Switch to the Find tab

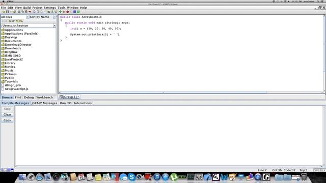point(18,97)
